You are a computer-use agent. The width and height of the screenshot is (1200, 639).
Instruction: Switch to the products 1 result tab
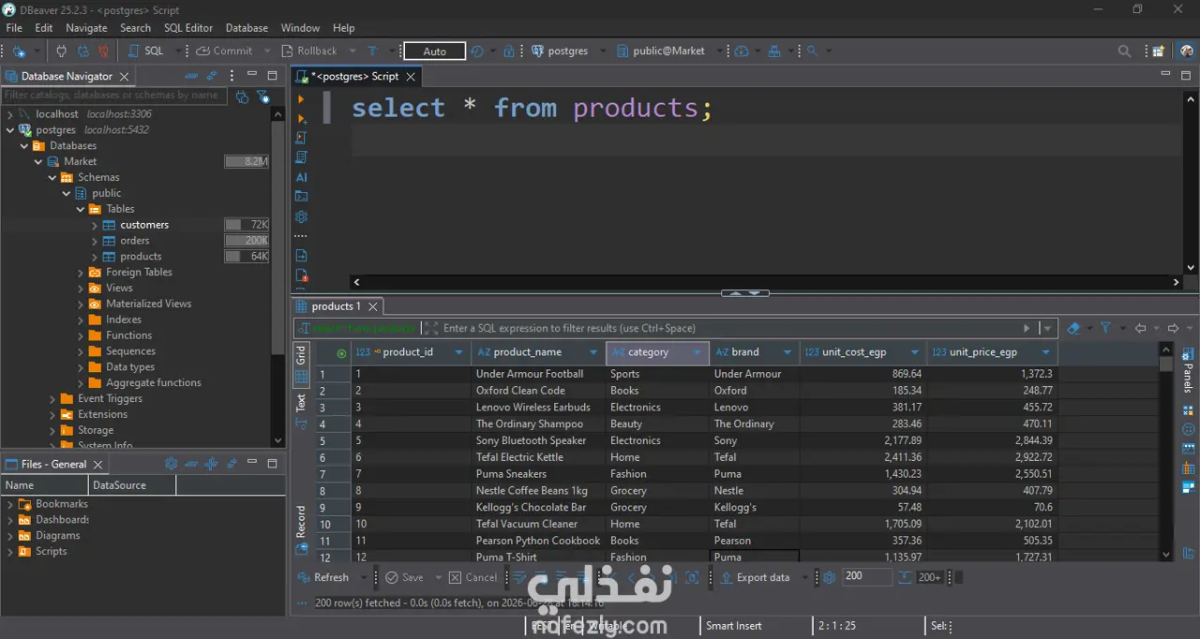[x=337, y=306]
